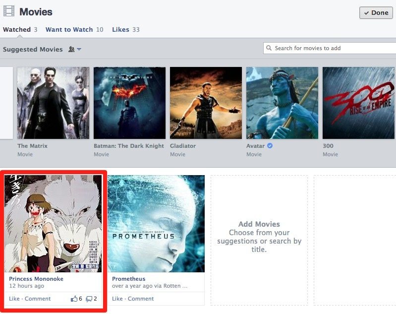
Task: Open the Likes tab
Action: [126, 30]
